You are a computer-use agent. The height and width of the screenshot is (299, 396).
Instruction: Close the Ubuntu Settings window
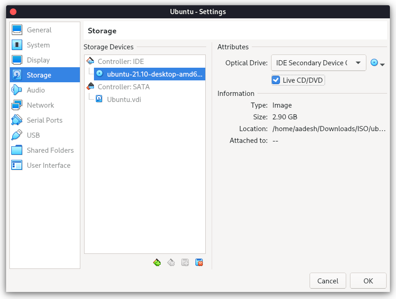tap(13, 11)
